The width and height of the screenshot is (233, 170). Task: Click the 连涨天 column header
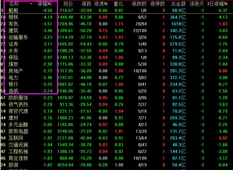[197, 4]
